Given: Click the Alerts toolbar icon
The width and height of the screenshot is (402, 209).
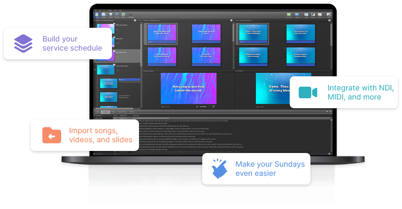Looking at the screenshot, I should (x=297, y=15).
